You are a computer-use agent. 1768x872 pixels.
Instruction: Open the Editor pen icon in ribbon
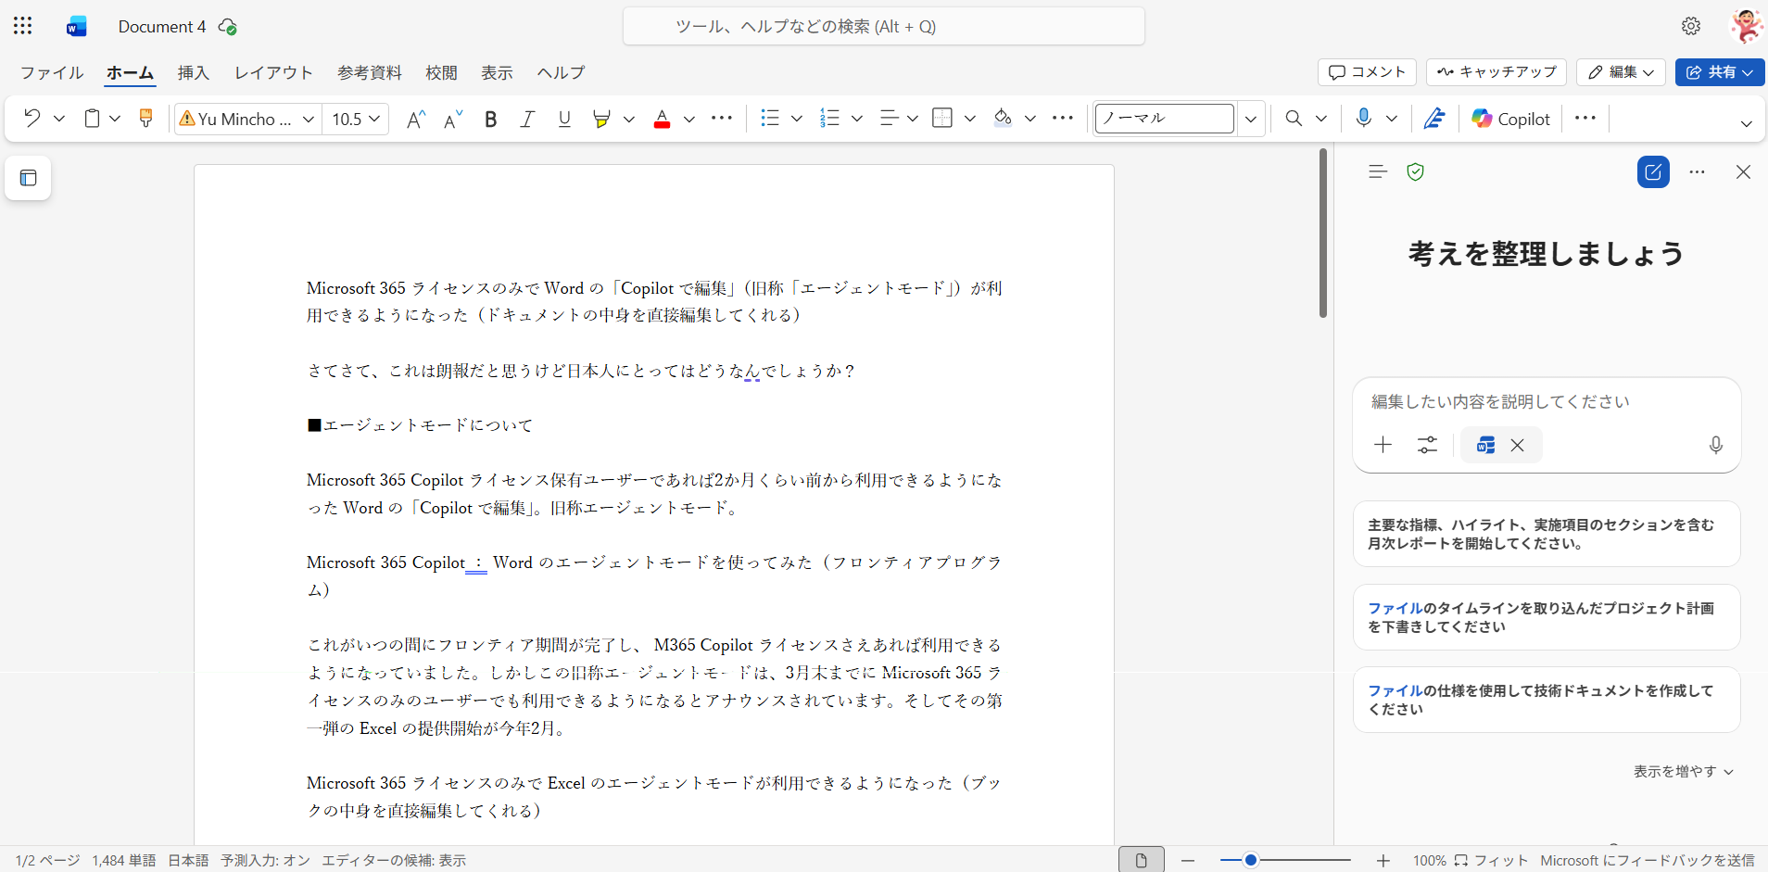[1434, 119]
